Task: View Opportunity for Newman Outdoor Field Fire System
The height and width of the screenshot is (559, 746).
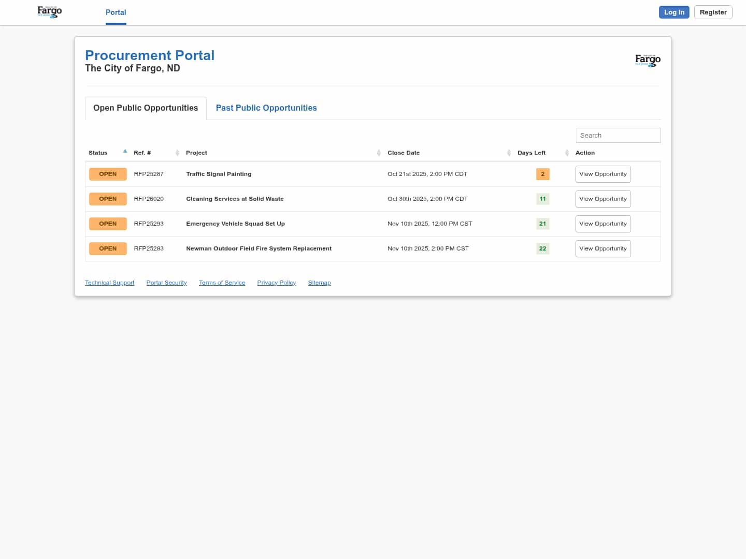Action: pyautogui.click(x=603, y=248)
